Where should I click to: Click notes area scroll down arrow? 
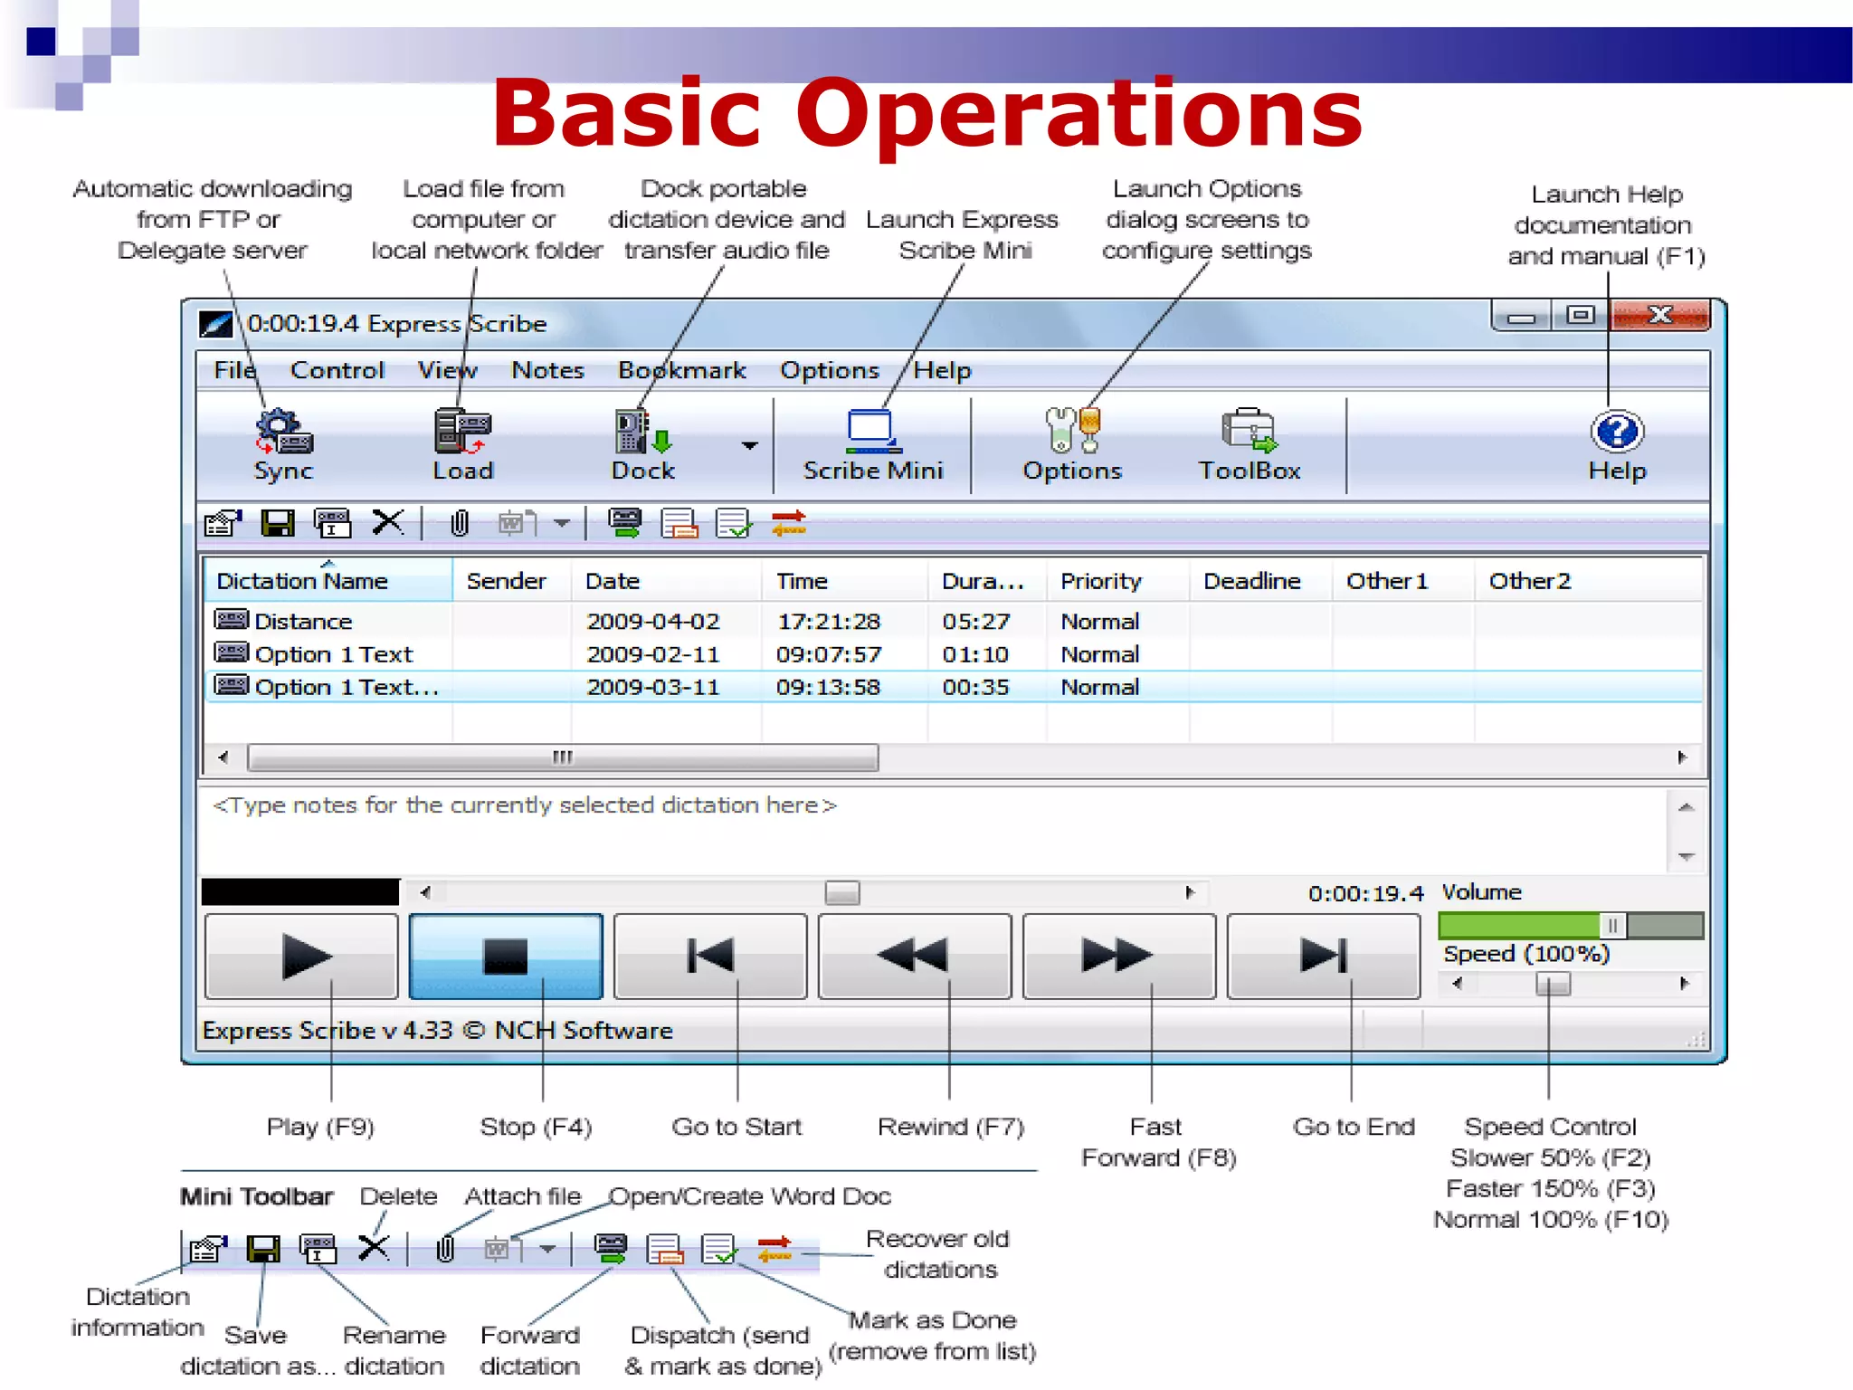click(x=1686, y=856)
